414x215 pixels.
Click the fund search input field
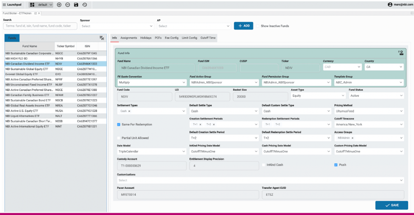point(40,26)
